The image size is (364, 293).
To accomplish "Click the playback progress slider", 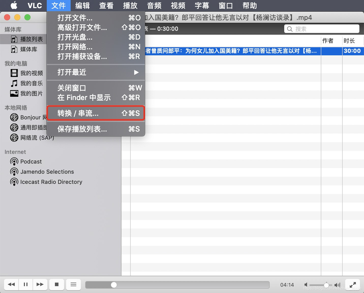I will pyautogui.click(x=177, y=285).
